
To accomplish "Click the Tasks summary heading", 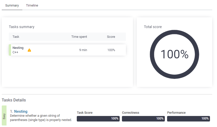I will [x=22, y=27].
